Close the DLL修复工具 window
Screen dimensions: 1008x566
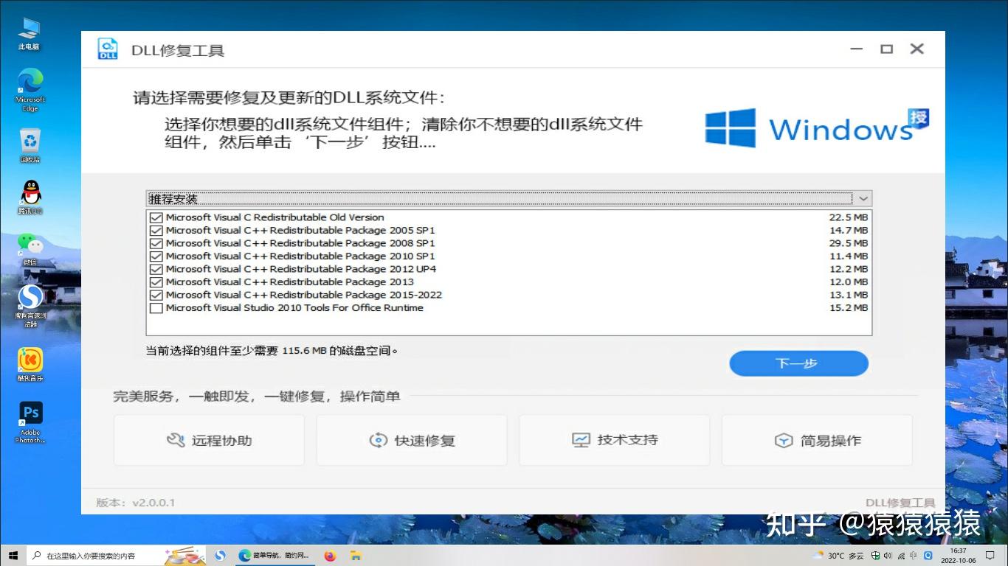pos(916,49)
